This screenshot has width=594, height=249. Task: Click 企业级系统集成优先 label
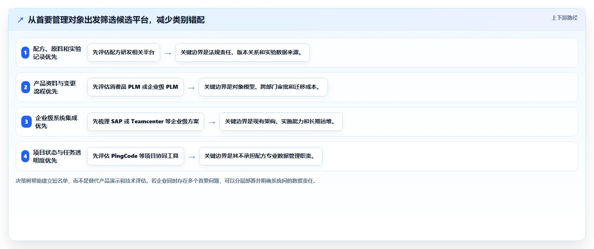(57, 122)
